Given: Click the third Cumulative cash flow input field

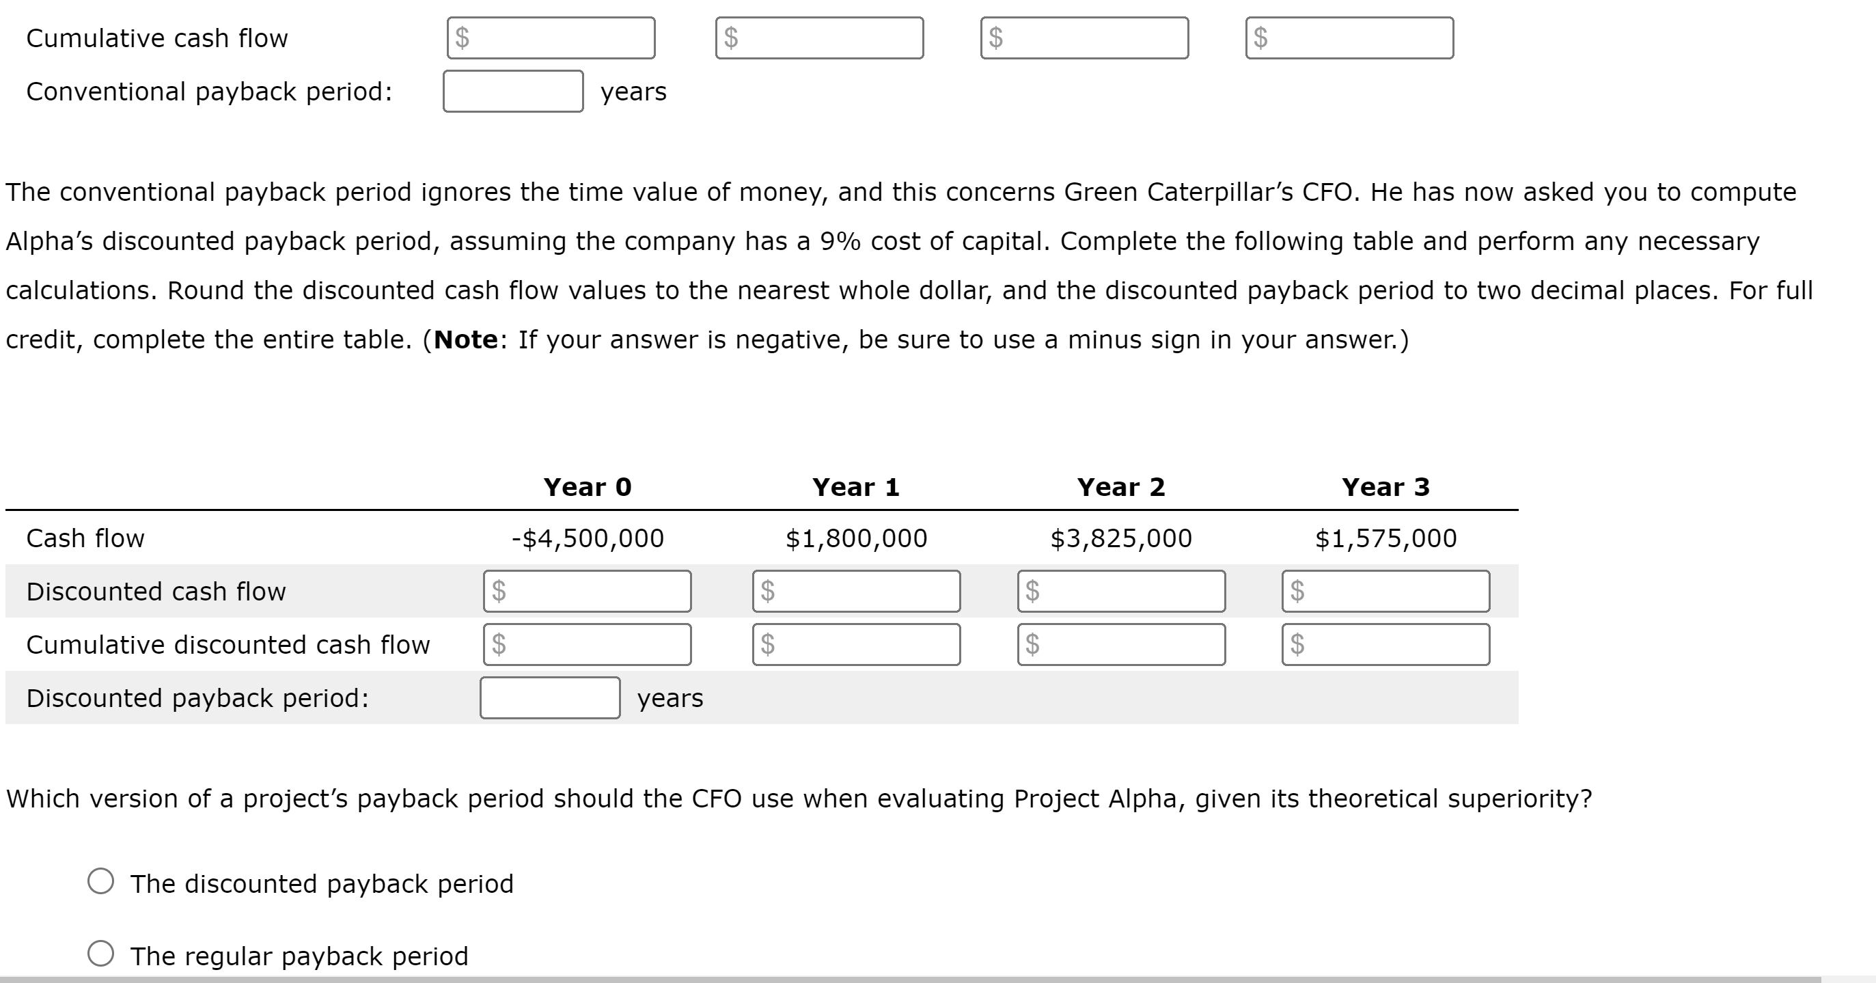Looking at the screenshot, I should pyautogui.click(x=1085, y=38).
